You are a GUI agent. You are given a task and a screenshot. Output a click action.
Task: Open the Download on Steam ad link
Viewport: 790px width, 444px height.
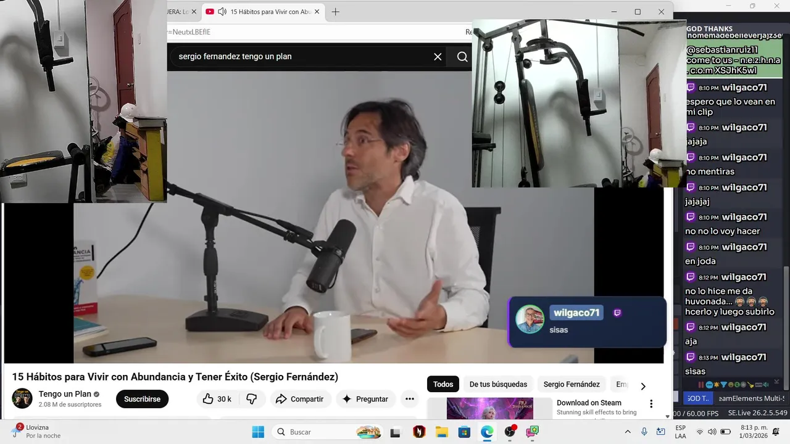point(589,403)
